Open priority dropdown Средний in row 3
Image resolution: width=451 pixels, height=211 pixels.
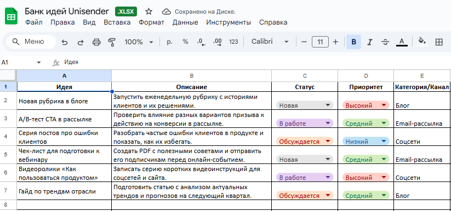click(366, 124)
